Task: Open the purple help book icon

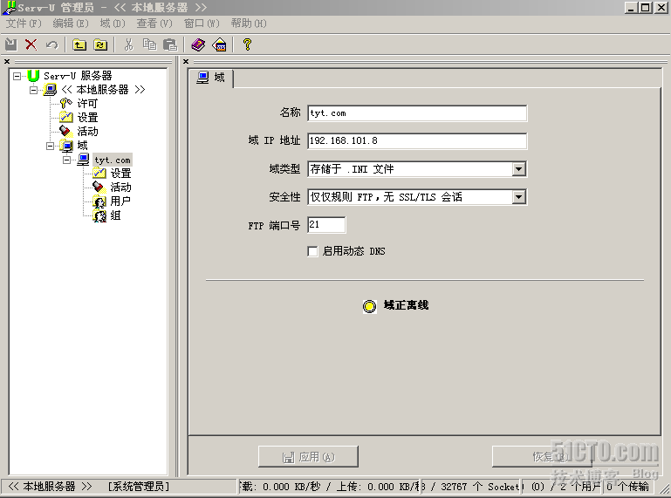Action: coord(198,44)
